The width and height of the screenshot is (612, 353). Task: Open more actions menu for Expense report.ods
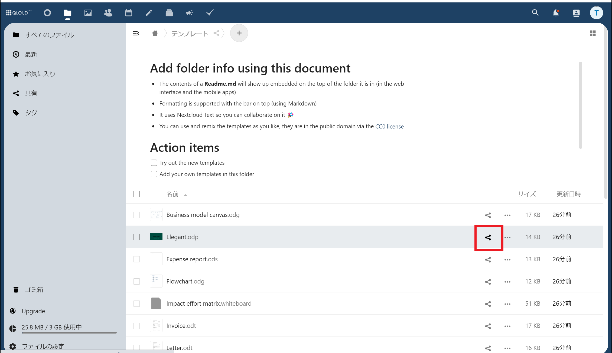pos(507,260)
